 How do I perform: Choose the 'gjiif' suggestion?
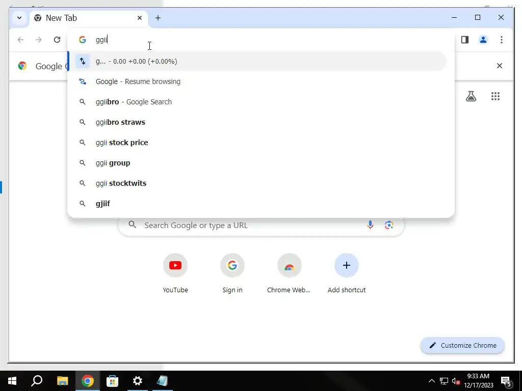coord(257,204)
